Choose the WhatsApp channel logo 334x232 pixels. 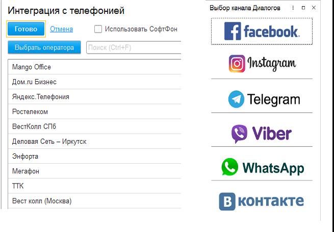[x=262, y=167]
